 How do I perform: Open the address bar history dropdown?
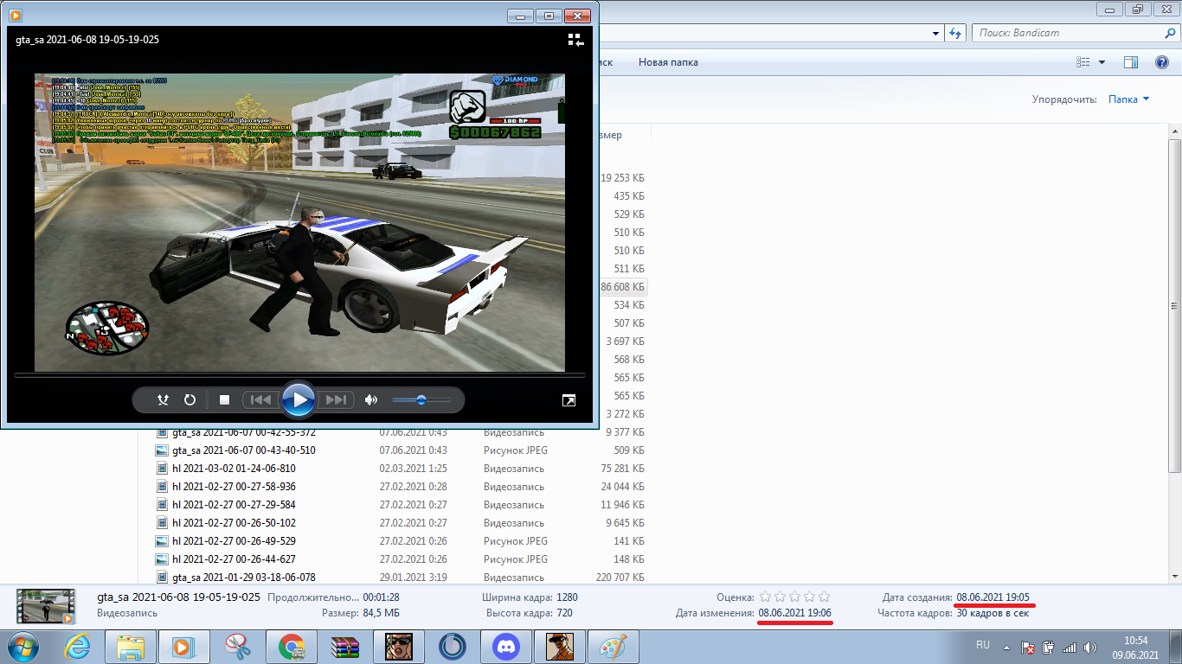[x=936, y=33]
